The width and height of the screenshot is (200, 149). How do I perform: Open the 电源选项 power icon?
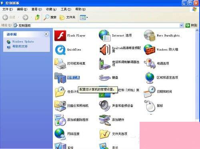(150, 64)
